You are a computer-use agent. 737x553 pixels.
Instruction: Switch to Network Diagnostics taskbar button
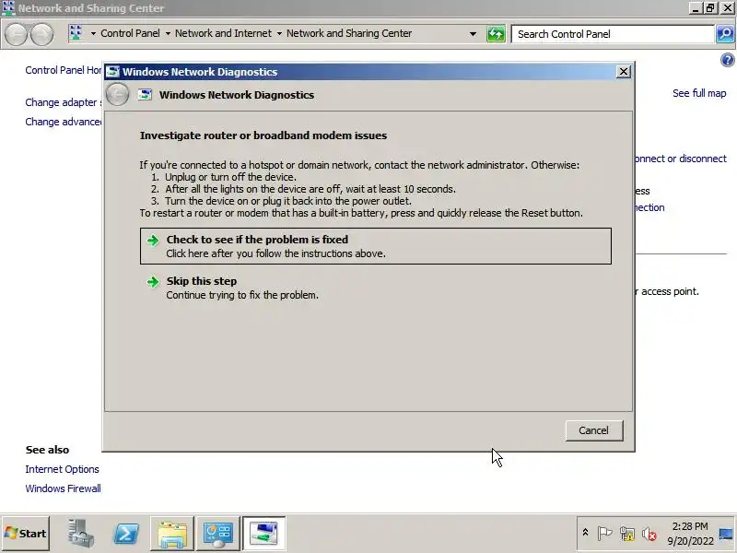coord(263,534)
